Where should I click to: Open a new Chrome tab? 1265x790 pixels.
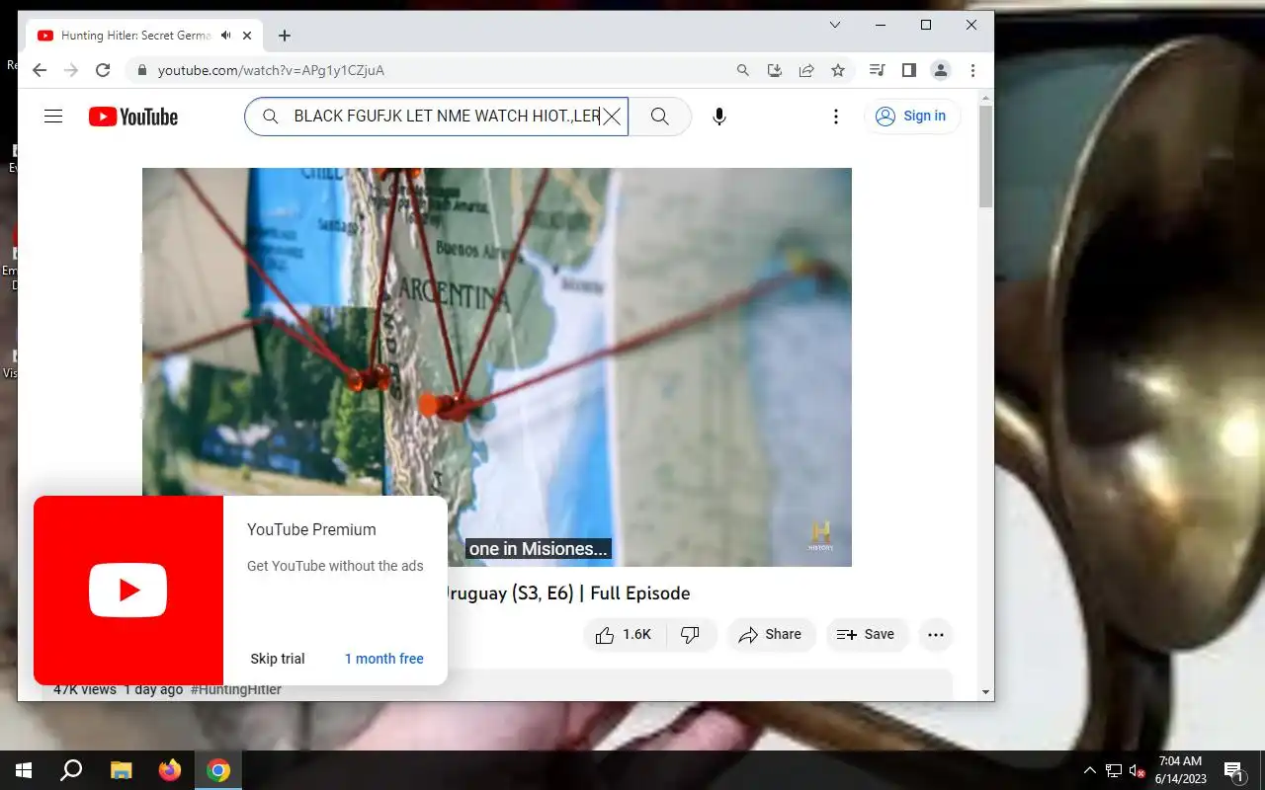(285, 36)
